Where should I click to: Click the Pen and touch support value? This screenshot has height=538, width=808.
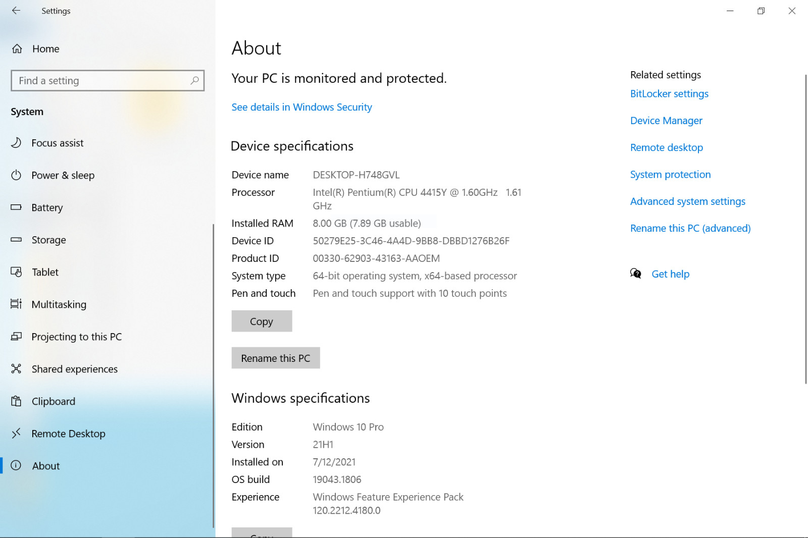(x=410, y=293)
